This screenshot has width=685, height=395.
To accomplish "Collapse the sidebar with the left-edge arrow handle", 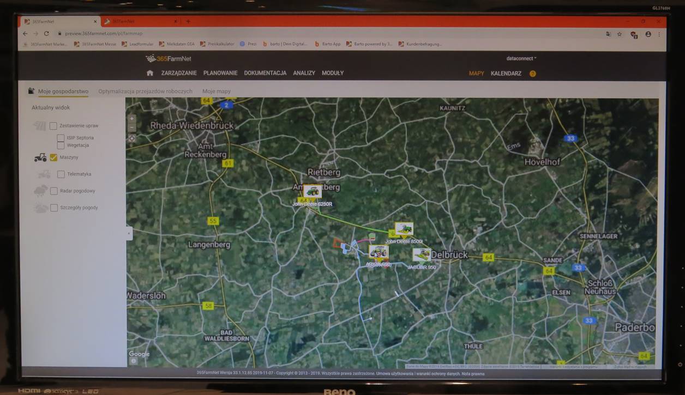I will (x=129, y=233).
